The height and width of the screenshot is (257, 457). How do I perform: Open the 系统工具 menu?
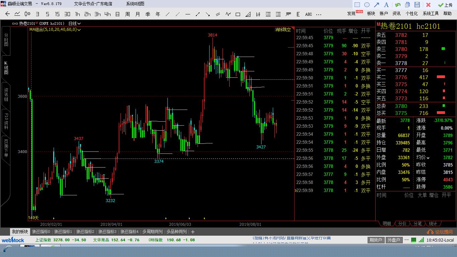[430, 13]
